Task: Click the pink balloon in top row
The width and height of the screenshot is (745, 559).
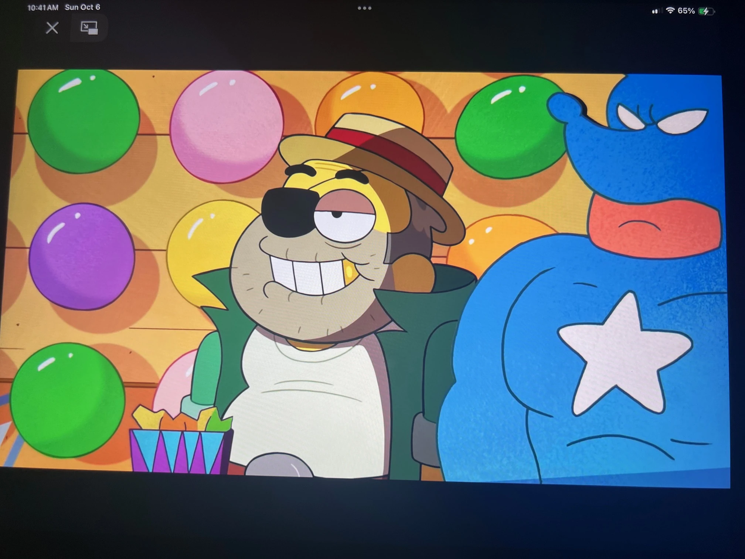Action: pyautogui.click(x=226, y=126)
